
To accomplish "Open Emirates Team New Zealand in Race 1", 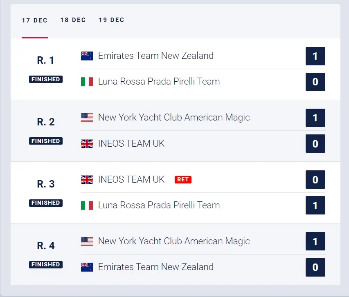I will pos(156,56).
